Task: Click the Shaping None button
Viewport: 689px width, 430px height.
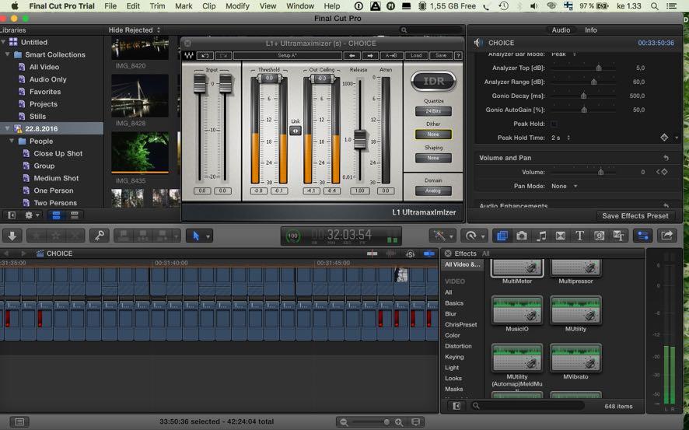Action: pos(433,158)
